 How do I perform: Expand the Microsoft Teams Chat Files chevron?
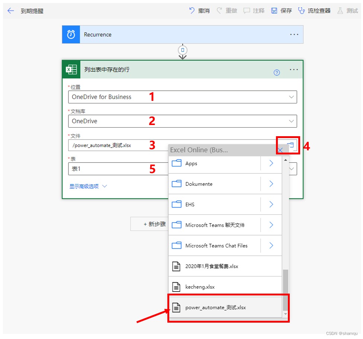tap(272, 246)
